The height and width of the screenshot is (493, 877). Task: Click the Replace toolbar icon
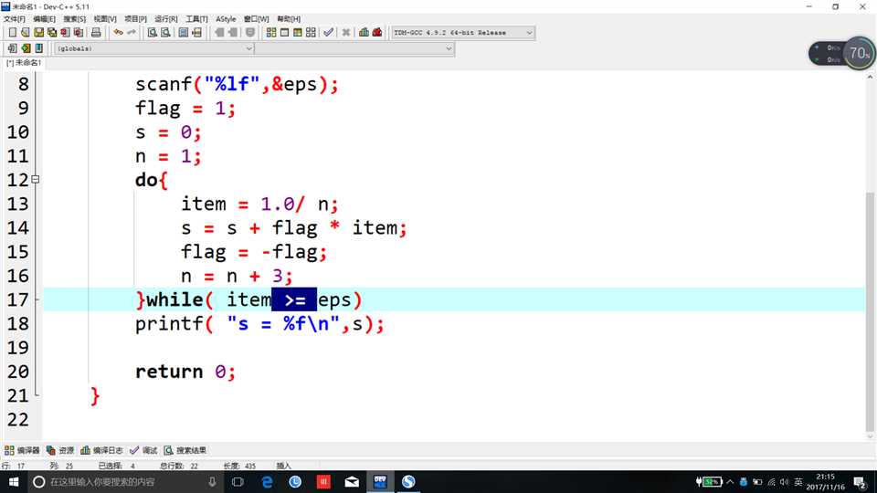pyautogui.click(x=165, y=33)
